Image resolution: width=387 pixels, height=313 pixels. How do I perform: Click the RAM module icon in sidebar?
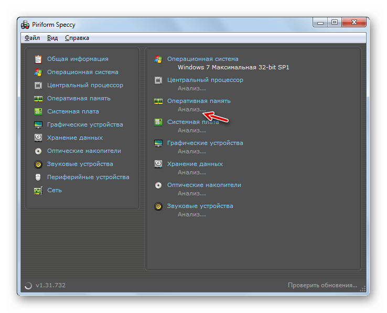click(x=38, y=99)
